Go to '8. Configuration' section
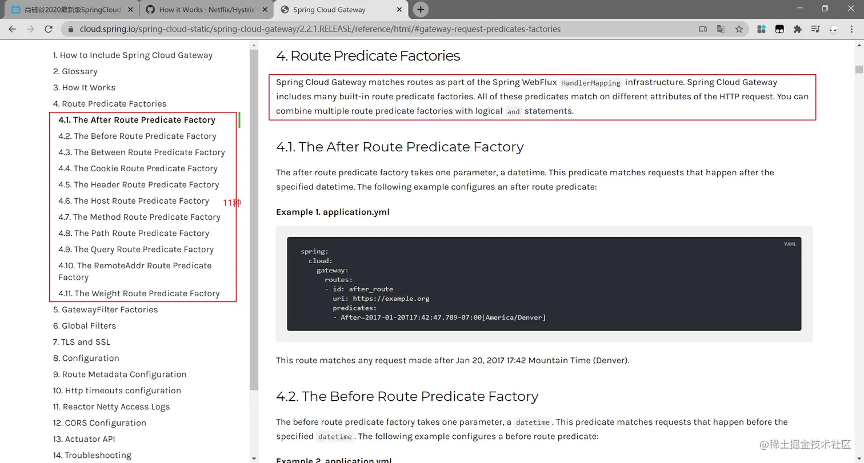The height and width of the screenshot is (463, 864). (86, 358)
